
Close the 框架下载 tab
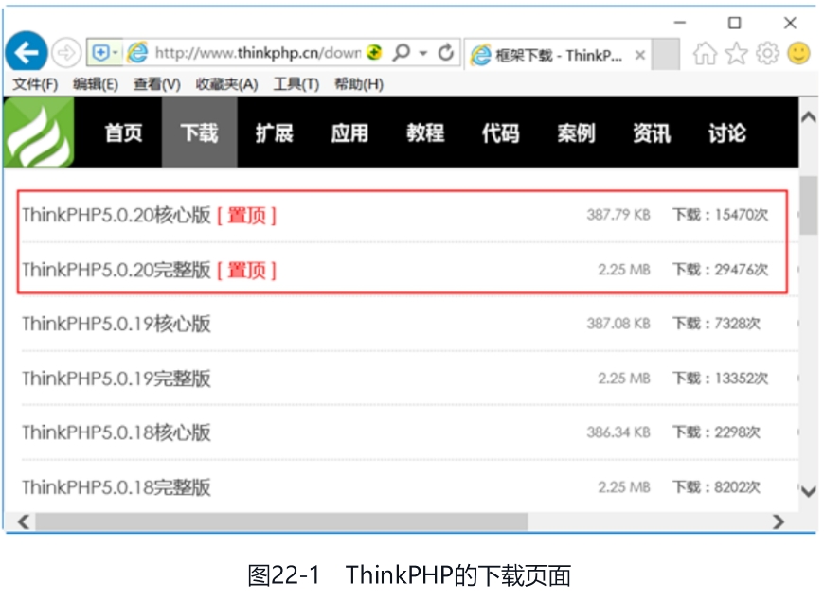coord(639,55)
